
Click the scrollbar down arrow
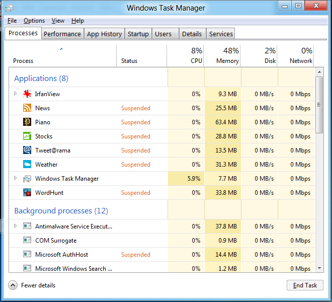[x=319, y=268]
